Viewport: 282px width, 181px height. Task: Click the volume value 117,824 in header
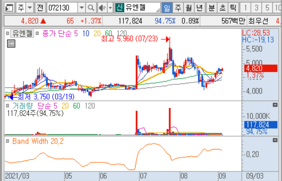[x=130, y=21]
